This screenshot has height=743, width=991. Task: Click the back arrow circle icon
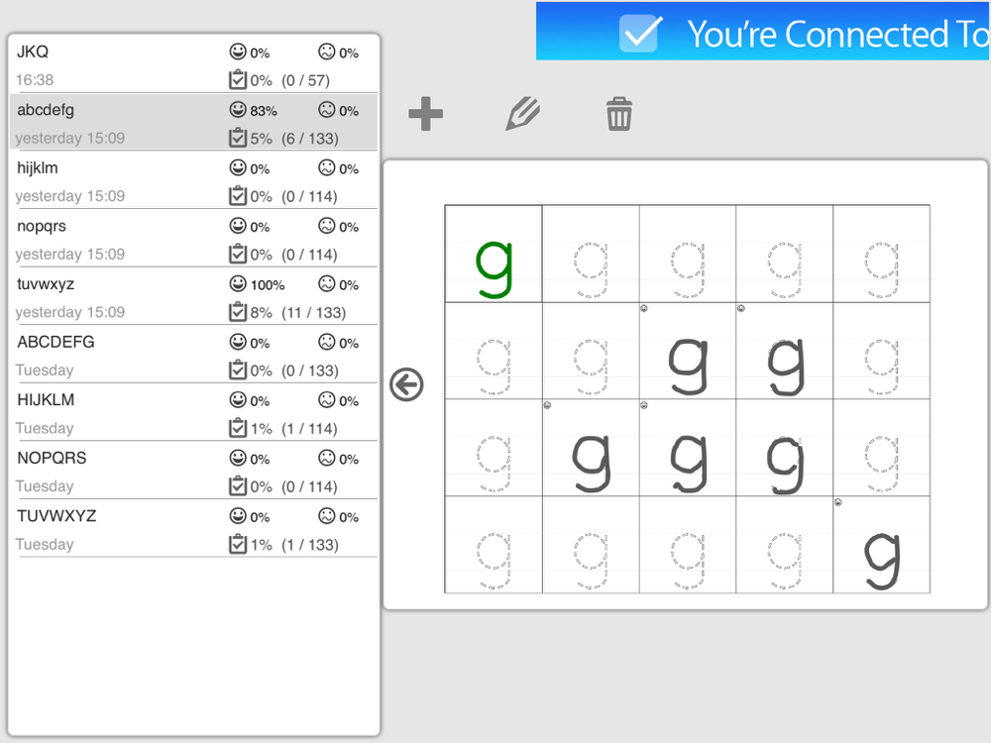click(x=406, y=384)
